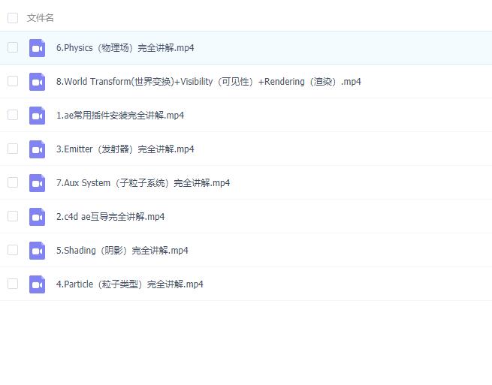Open 7.Aux System（子粒子系统）完全讲解.mp4 name

click(143, 183)
